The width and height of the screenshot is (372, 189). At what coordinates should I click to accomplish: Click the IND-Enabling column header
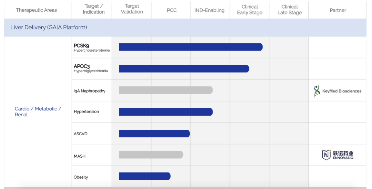tap(209, 10)
